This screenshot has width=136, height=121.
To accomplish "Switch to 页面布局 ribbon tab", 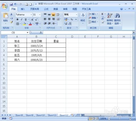I will pyautogui.click(x=35, y=9).
